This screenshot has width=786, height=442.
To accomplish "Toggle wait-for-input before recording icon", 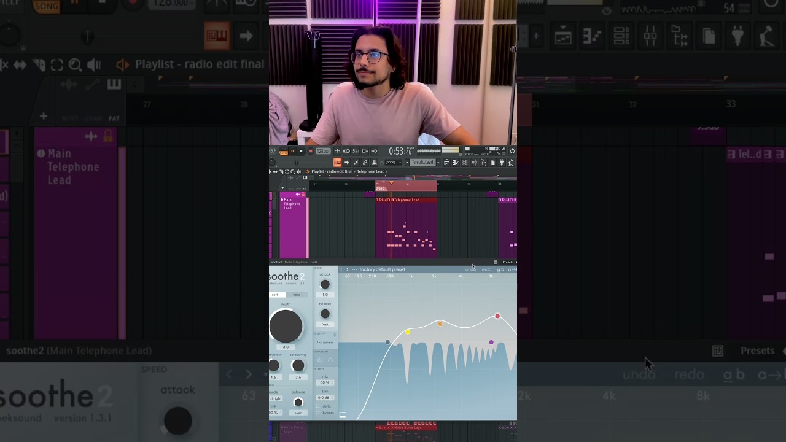I will (346, 151).
